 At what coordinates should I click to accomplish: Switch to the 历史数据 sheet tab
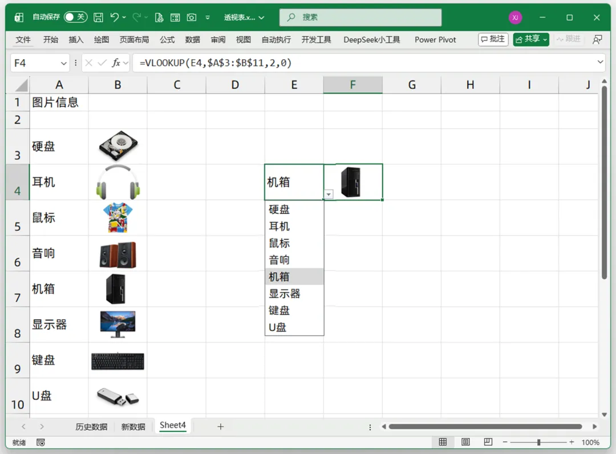pyautogui.click(x=91, y=427)
